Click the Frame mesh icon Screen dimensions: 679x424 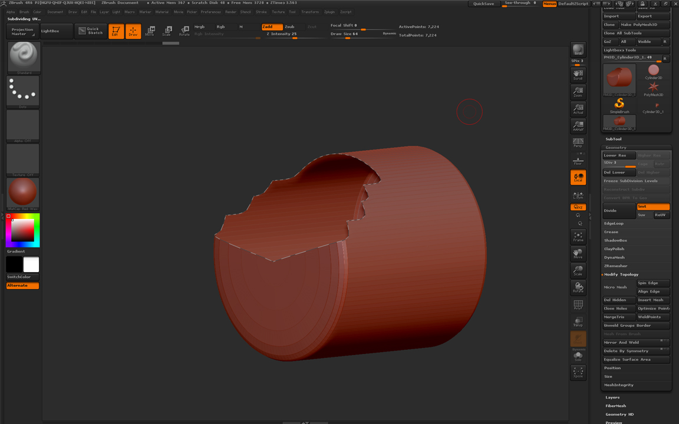(578, 236)
